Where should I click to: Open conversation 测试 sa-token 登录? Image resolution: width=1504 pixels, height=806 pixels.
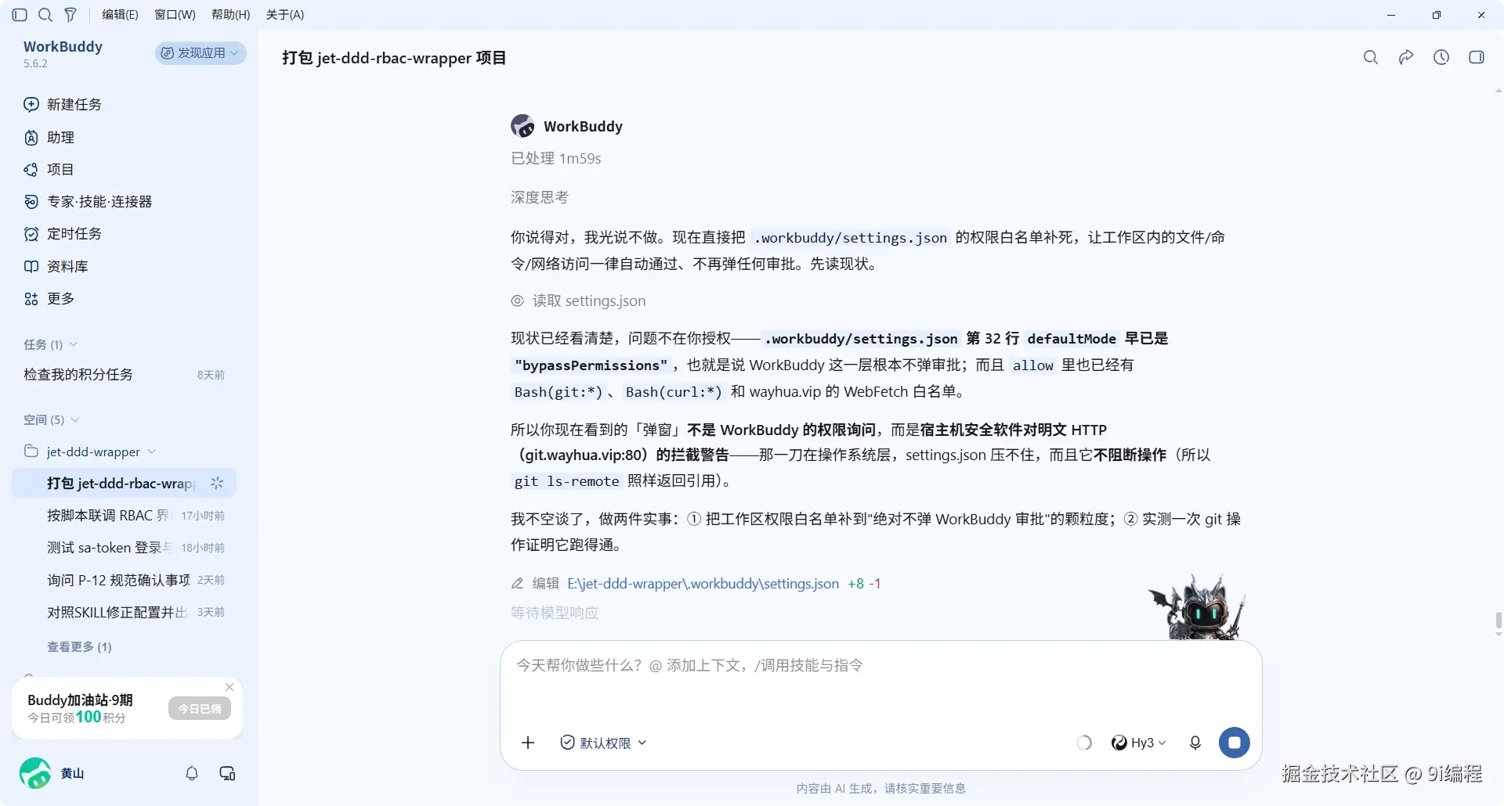[124, 548]
